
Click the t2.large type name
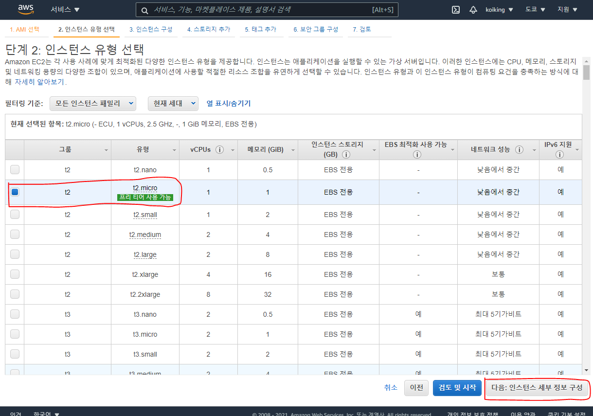pyautogui.click(x=145, y=254)
